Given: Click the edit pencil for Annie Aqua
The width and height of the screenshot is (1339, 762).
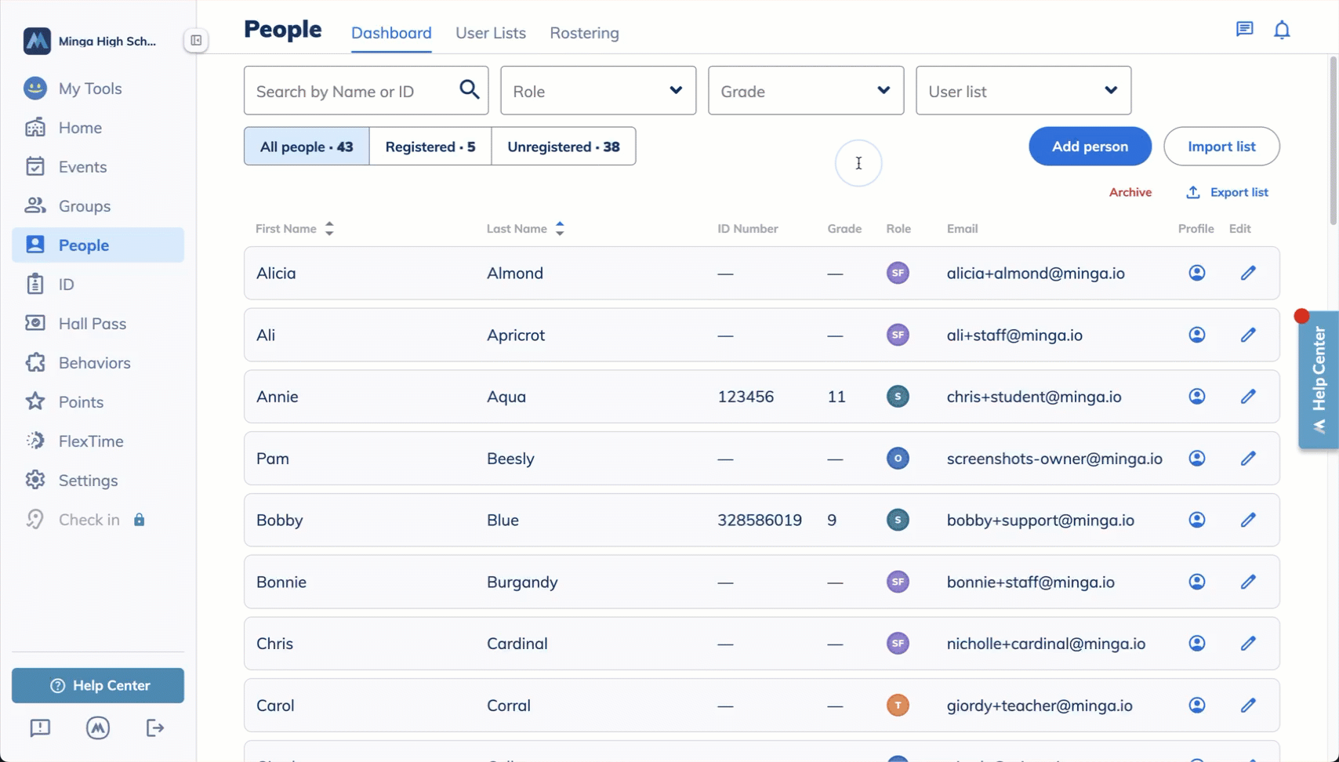Looking at the screenshot, I should point(1248,397).
